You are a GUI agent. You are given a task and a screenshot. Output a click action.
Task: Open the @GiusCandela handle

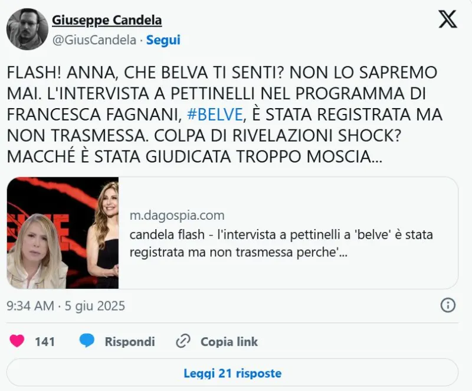click(94, 40)
